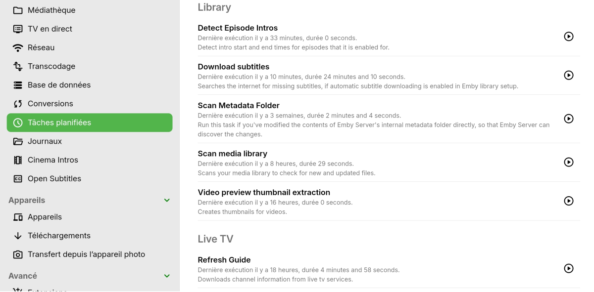Open Transcodage using its transcoding icon
Viewport: 594px width, 292px height.
point(17,66)
